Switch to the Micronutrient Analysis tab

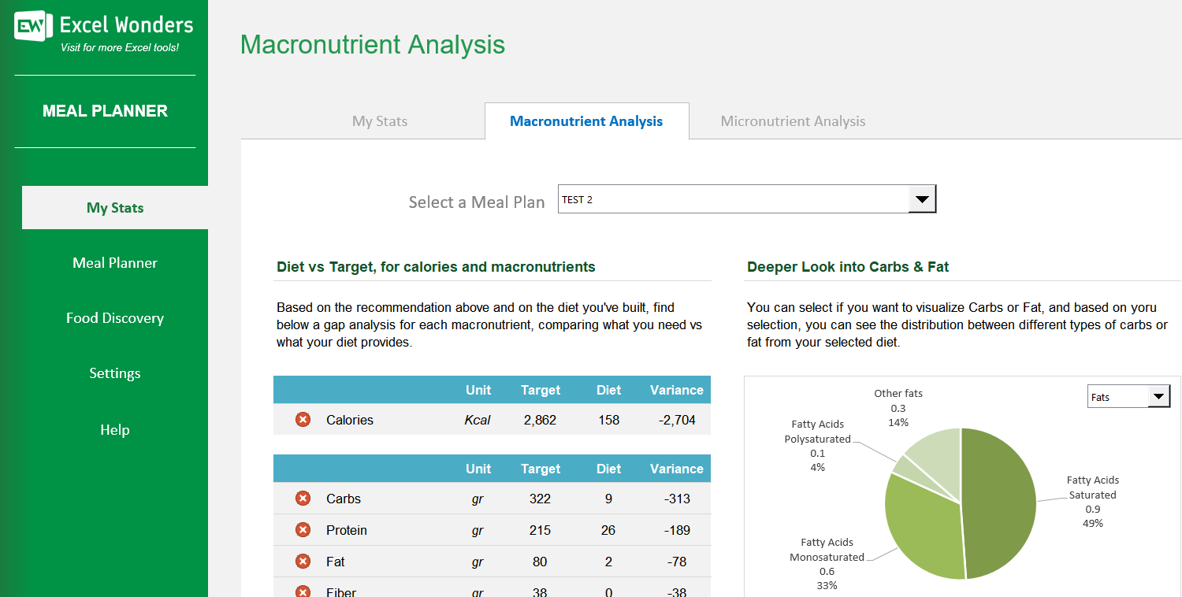(x=793, y=121)
